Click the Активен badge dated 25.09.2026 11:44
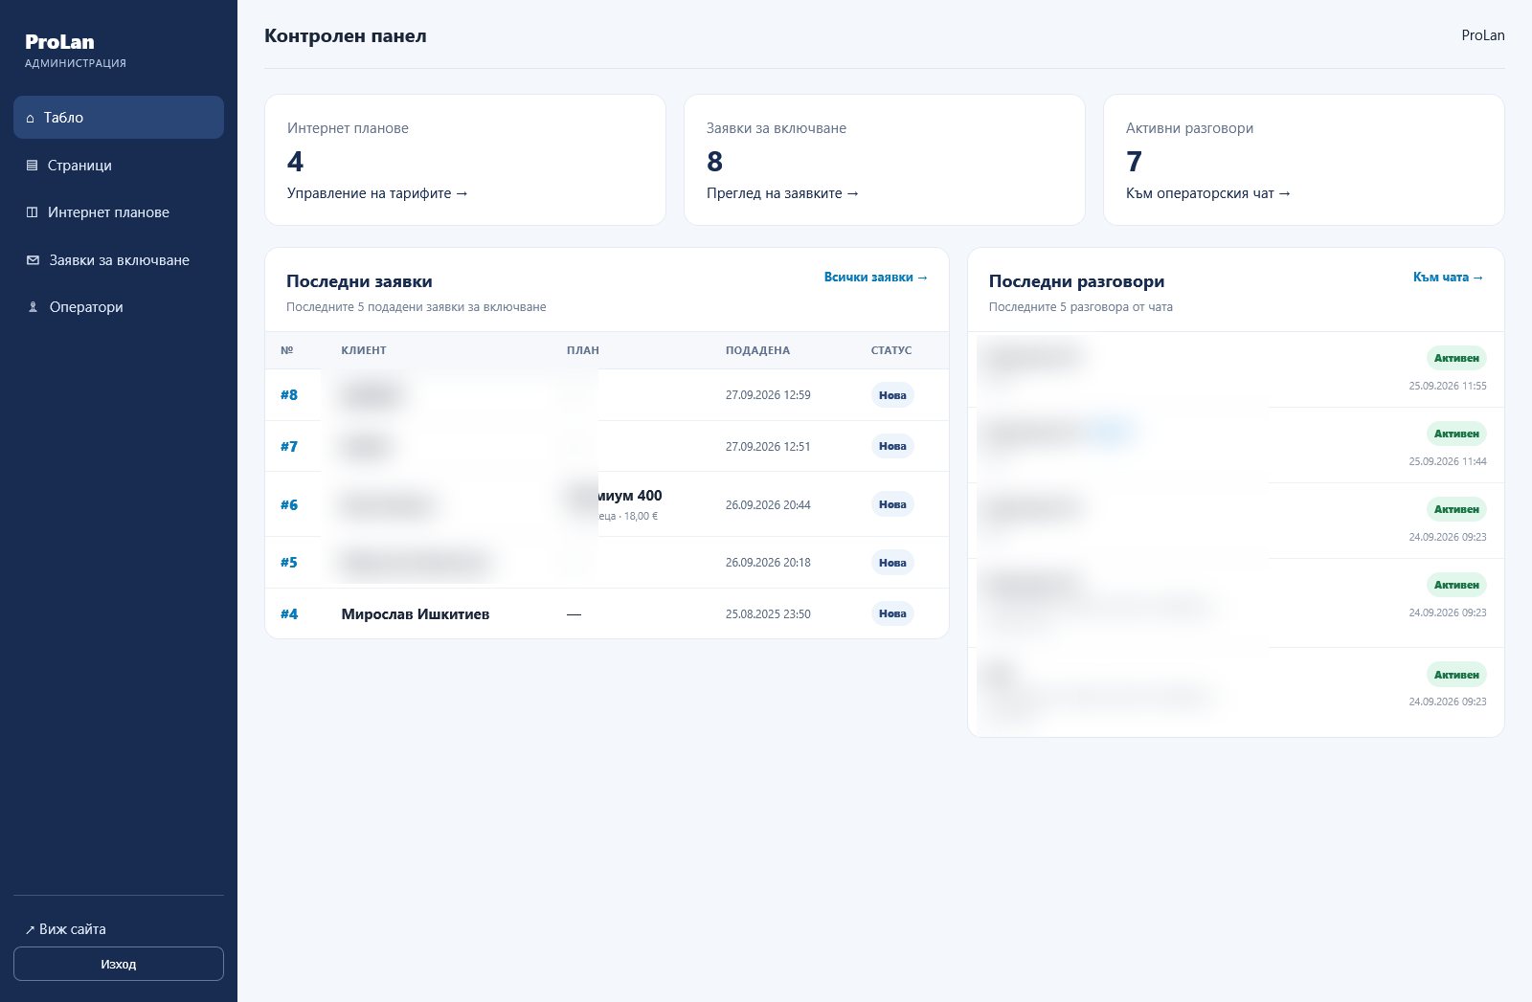Viewport: 1532px width, 1002px height. click(1456, 434)
